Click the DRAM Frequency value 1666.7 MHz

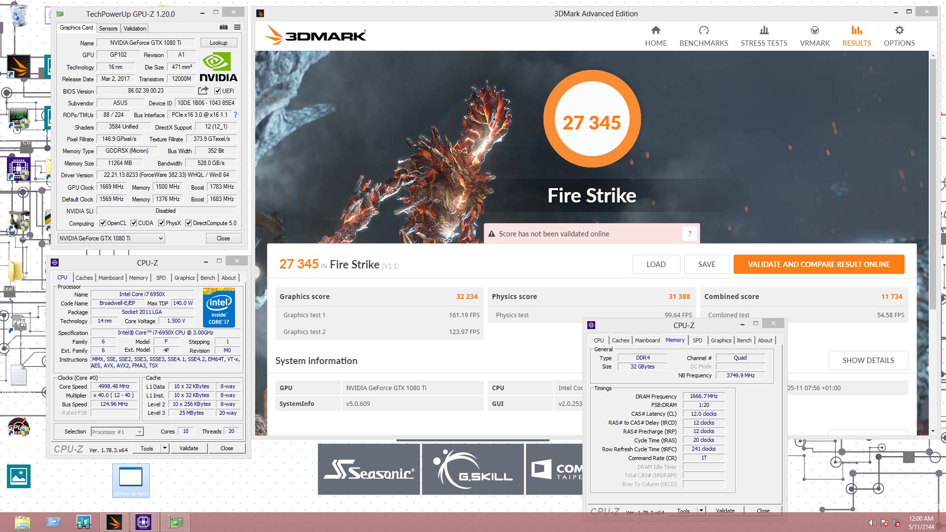click(x=704, y=397)
